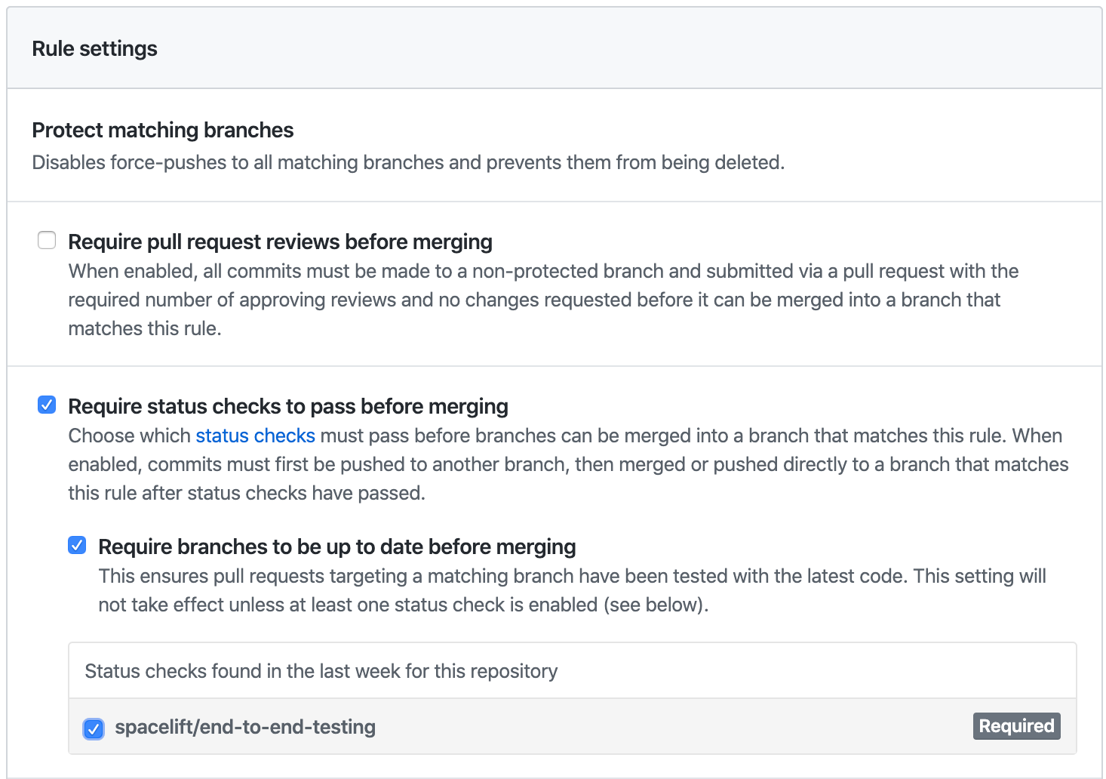The height and width of the screenshot is (779, 1106).
Task: Click the pull request reviews description paragraph
Action: click(528, 299)
